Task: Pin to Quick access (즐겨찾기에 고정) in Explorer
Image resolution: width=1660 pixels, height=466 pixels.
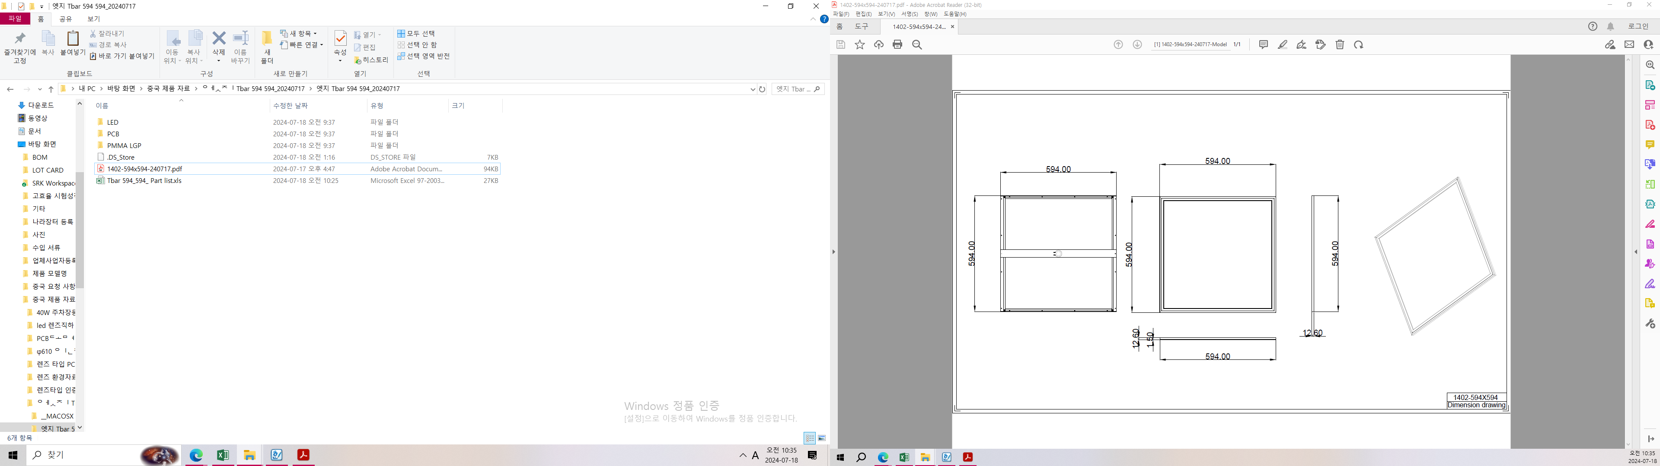Action: pos(20,47)
